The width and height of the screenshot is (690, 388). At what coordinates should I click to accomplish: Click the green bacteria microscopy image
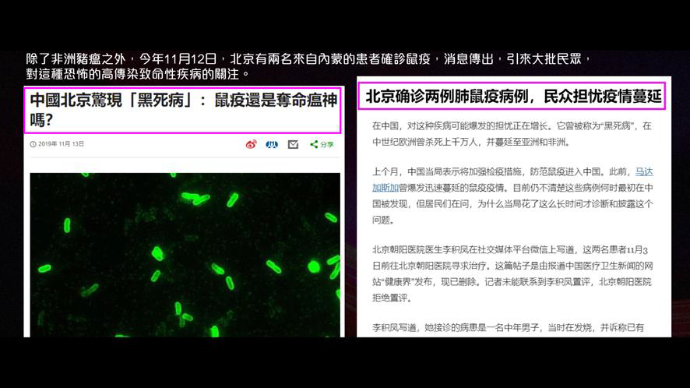click(185, 255)
